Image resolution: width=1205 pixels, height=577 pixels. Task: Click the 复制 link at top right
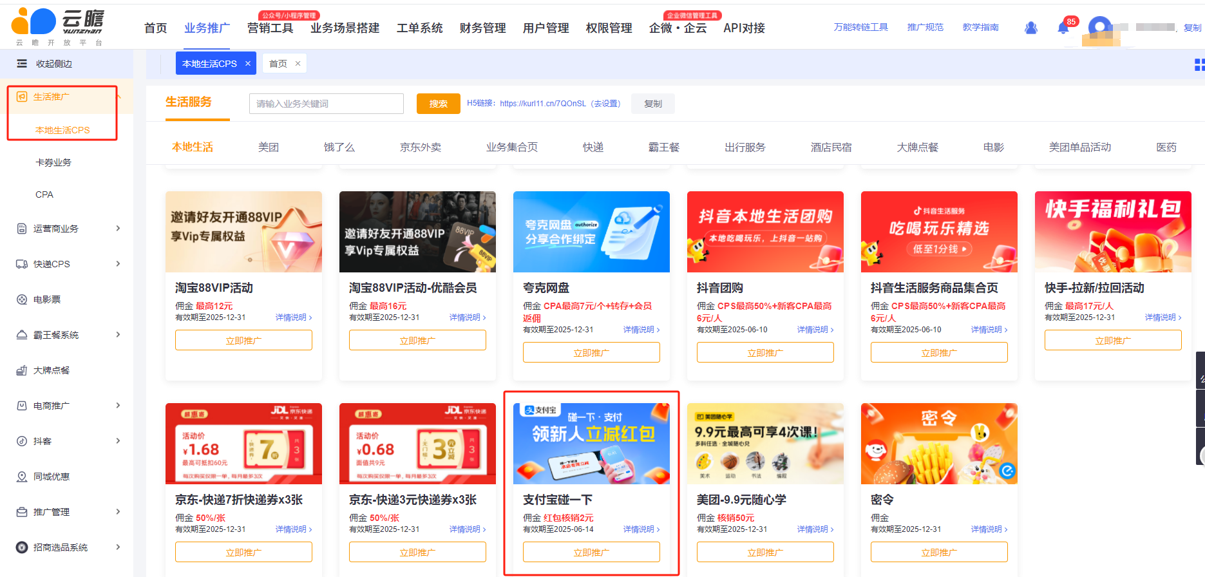pos(1192,28)
